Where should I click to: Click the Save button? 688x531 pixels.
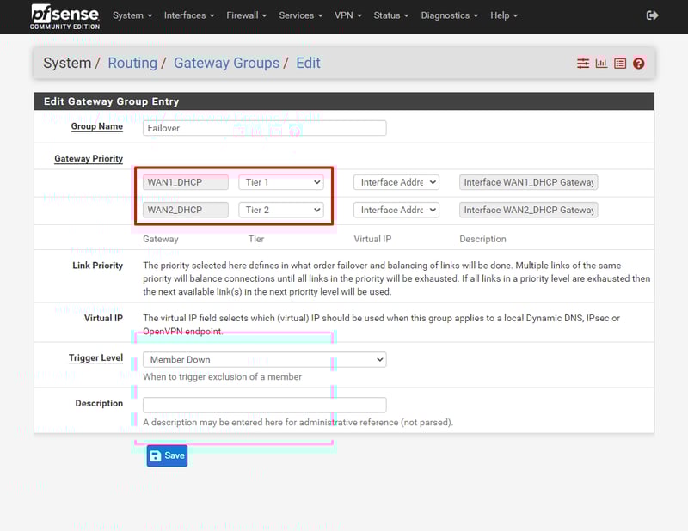(167, 455)
